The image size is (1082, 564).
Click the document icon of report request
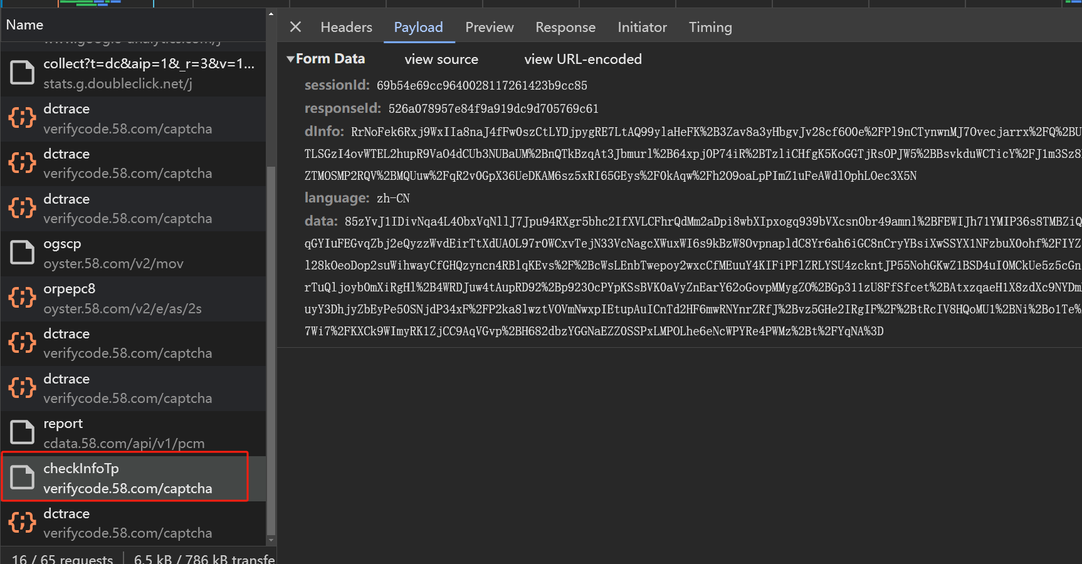coord(22,432)
